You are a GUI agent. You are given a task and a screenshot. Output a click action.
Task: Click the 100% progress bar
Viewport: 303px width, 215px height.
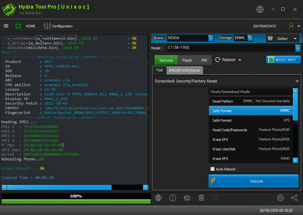(x=76, y=198)
